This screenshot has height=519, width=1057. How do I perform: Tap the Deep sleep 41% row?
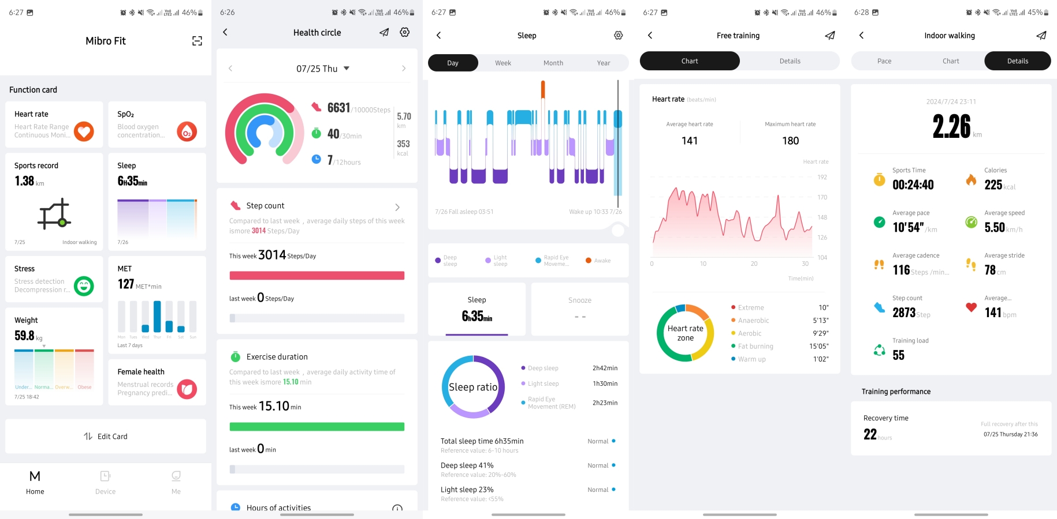pos(528,469)
